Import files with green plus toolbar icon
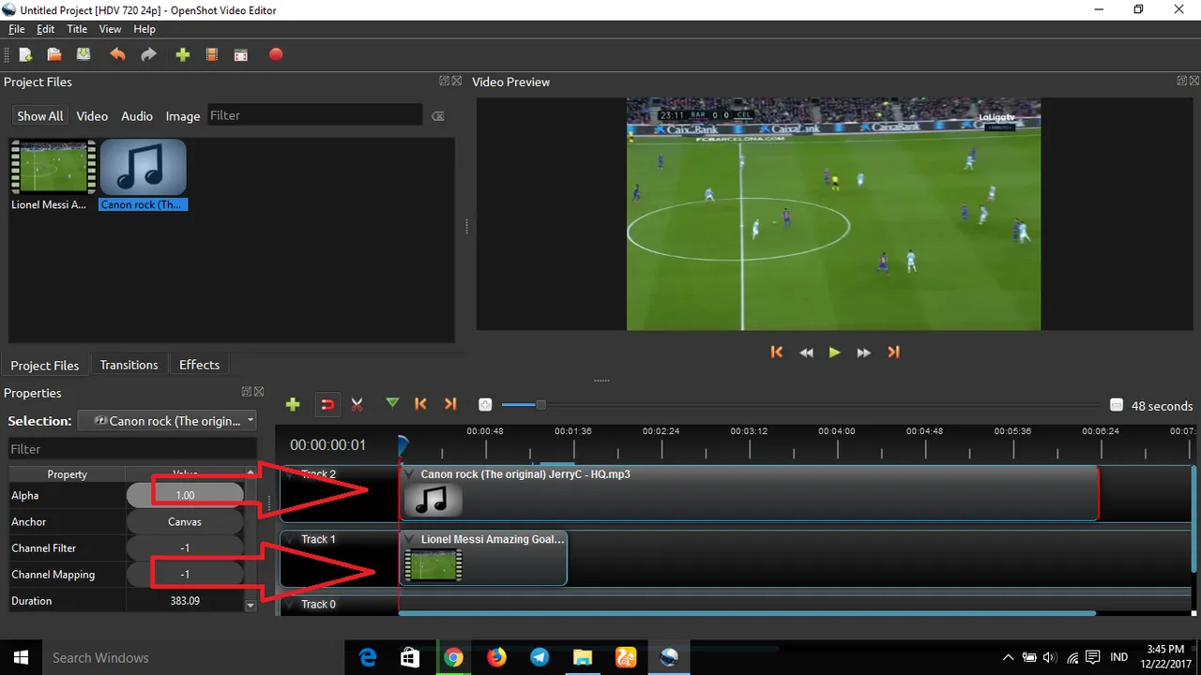Viewport: 1201px width, 675px height. point(183,55)
